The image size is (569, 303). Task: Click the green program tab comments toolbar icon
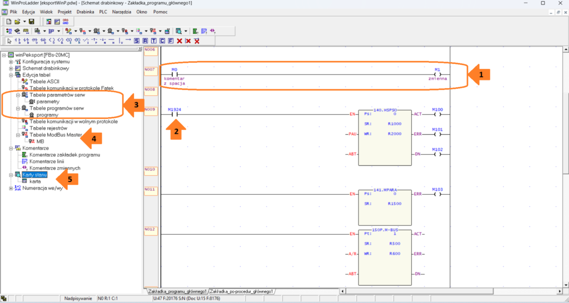pyautogui.click(x=195, y=31)
